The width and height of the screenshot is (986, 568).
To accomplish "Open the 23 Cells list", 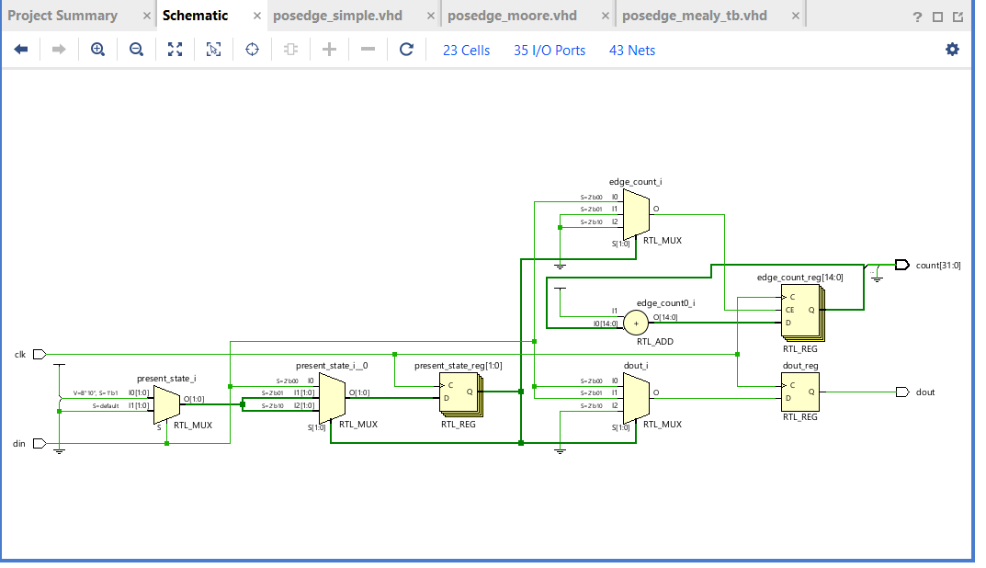I will (x=466, y=50).
